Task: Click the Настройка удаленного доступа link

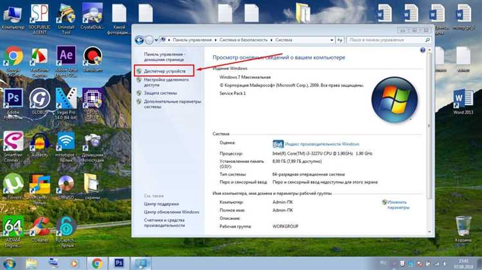Action: [165, 80]
